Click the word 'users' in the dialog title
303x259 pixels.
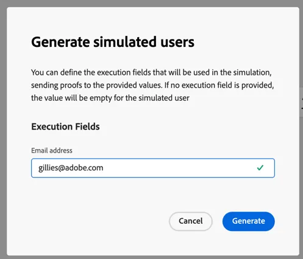(177, 42)
